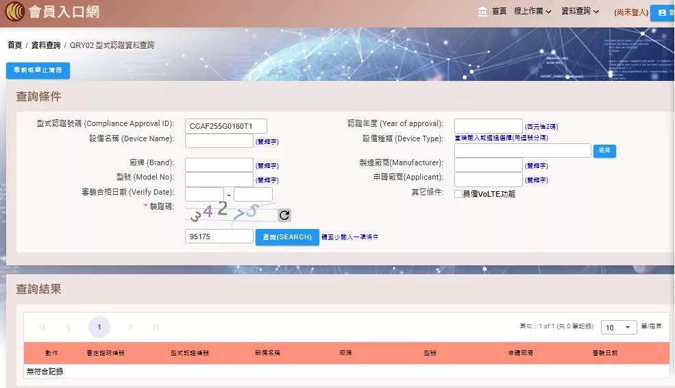Go to the first results page
The height and width of the screenshot is (388, 675).
click(x=43, y=328)
